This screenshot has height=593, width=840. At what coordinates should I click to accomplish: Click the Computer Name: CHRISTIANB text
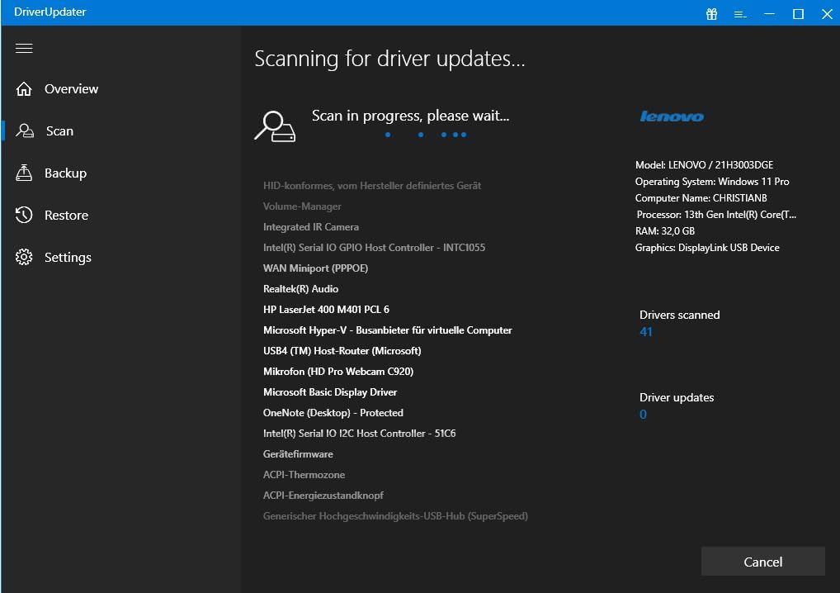coord(701,198)
